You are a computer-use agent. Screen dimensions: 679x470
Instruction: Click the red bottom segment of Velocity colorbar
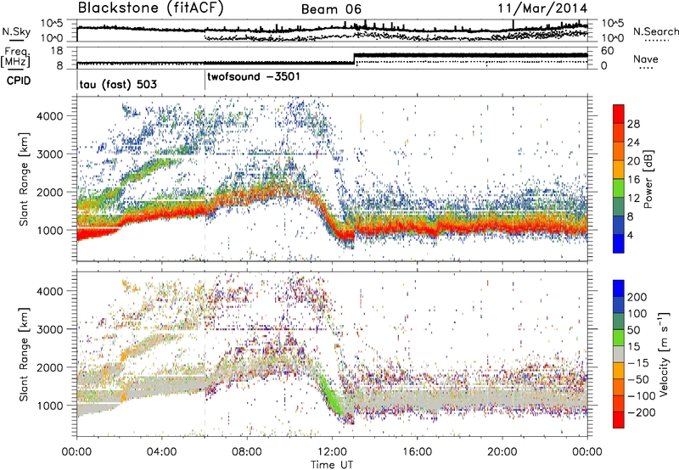(619, 420)
